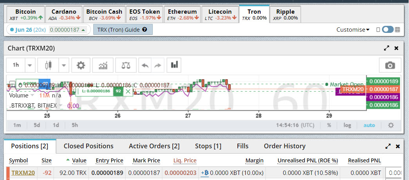Toggle log scale on chart
Viewport: 409px width, 180px height.
[x=347, y=125]
